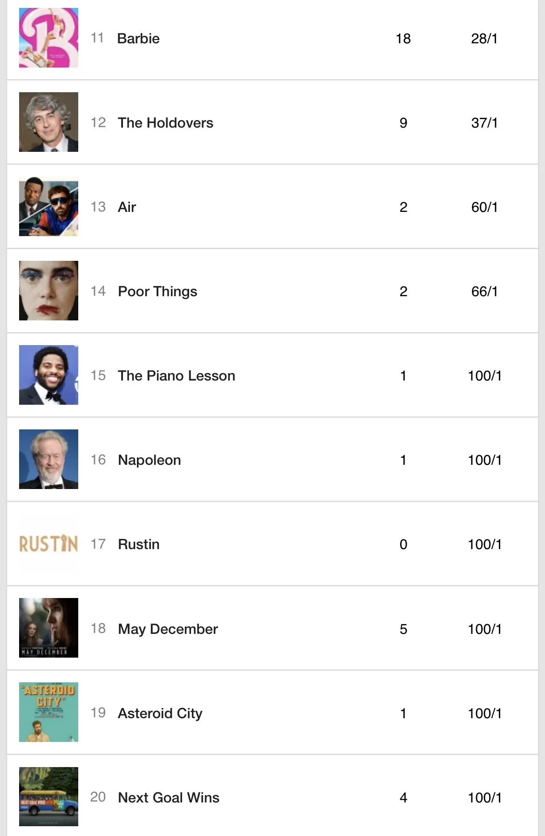Open the May December title link
This screenshot has width=545, height=836.
point(168,629)
